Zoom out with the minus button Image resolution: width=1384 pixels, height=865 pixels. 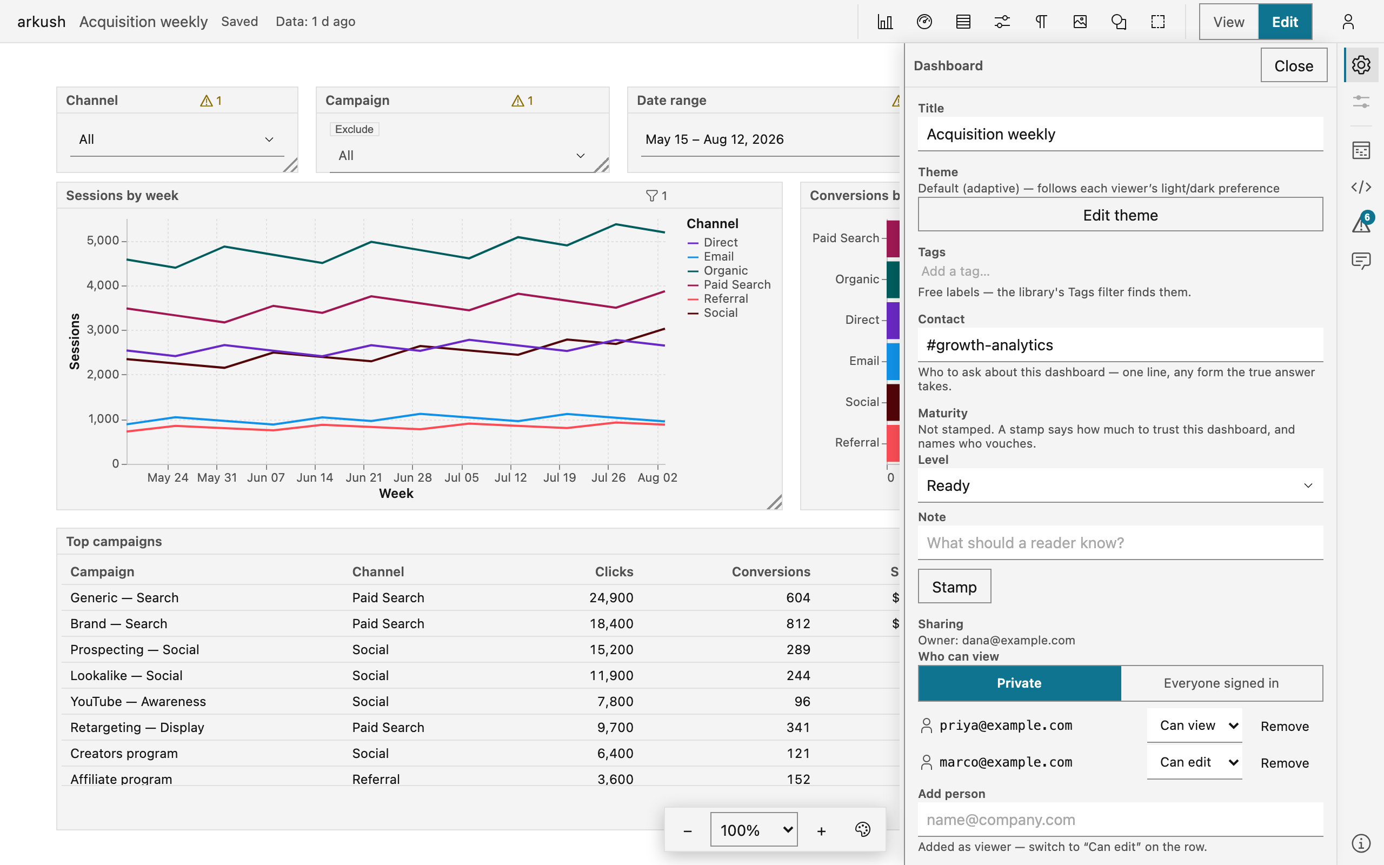click(x=688, y=831)
